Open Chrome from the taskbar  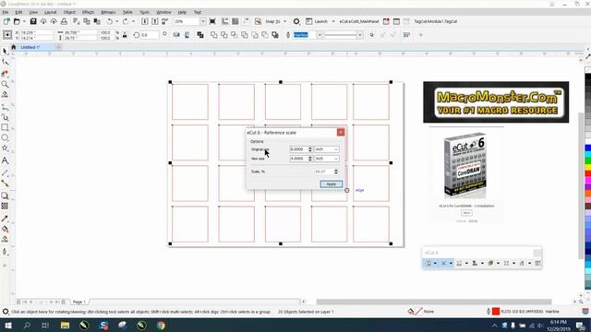[x=161, y=326]
